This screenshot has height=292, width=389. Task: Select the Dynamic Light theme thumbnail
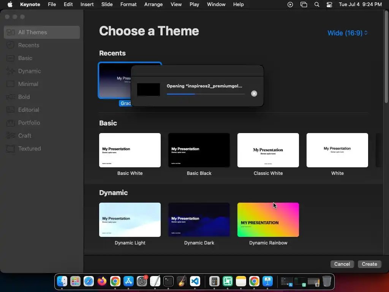click(130, 220)
